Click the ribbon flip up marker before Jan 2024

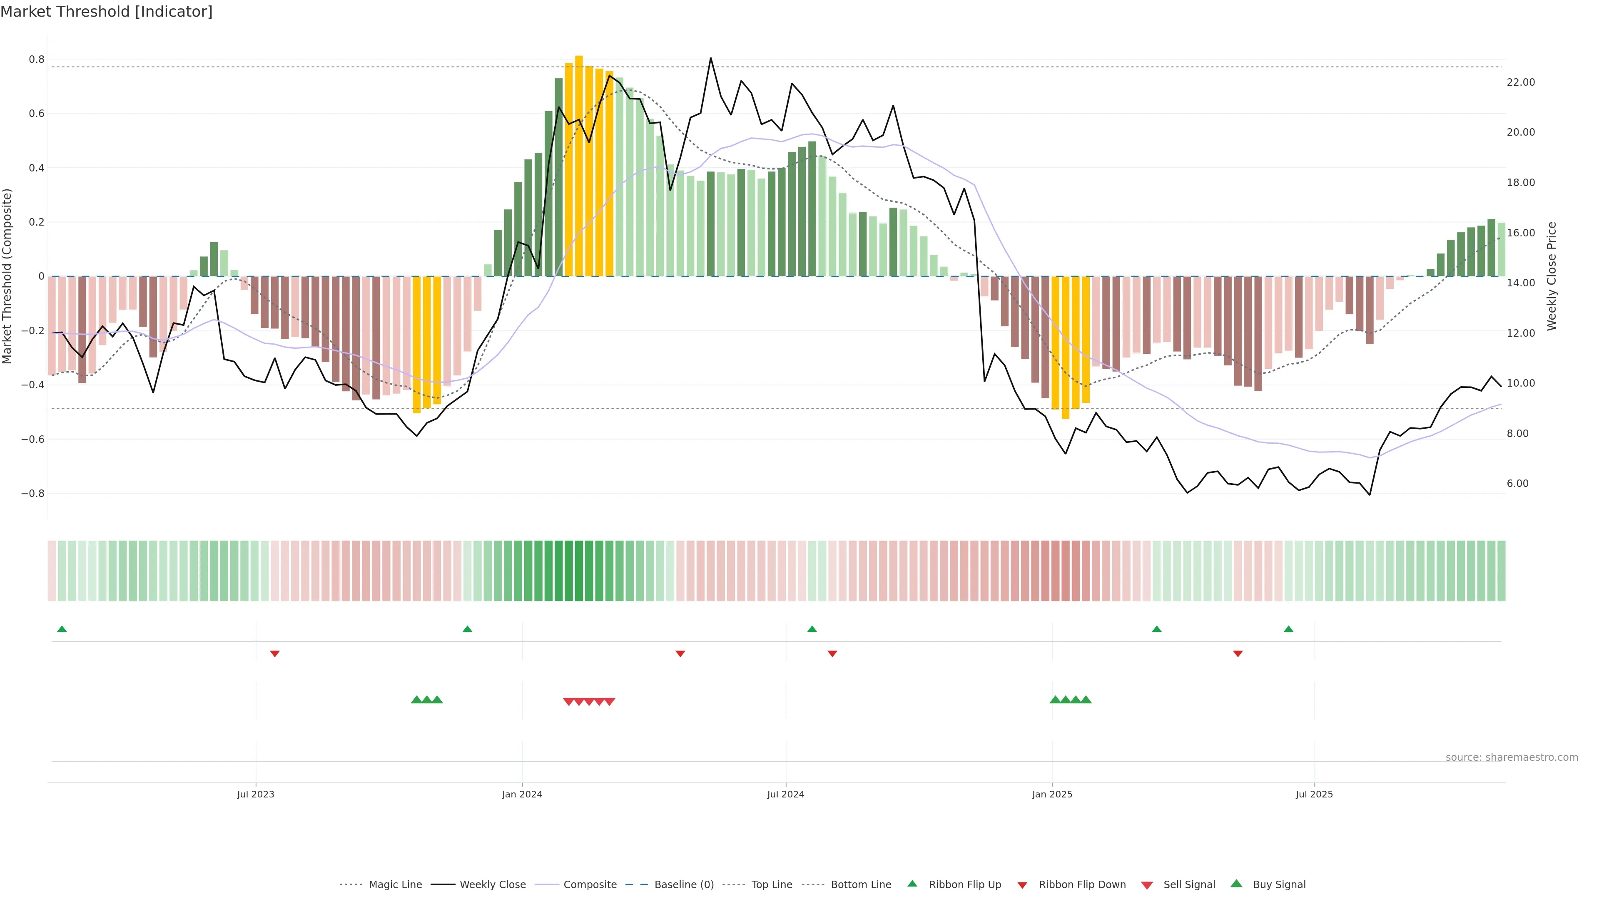point(467,629)
